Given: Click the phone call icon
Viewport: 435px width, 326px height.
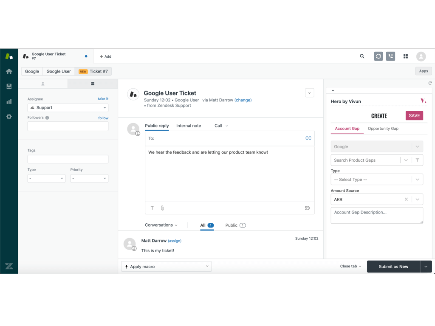Looking at the screenshot, I should point(390,56).
